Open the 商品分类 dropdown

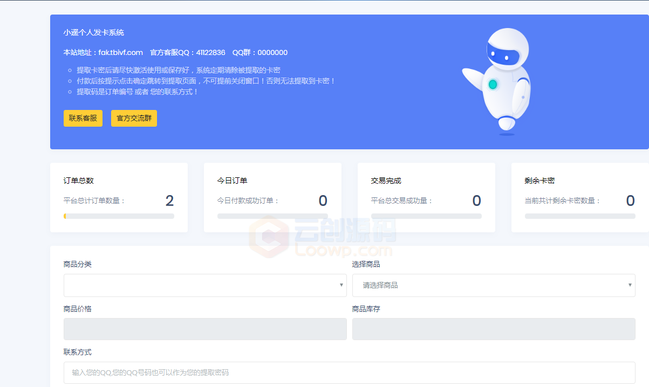click(x=205, y=285)
